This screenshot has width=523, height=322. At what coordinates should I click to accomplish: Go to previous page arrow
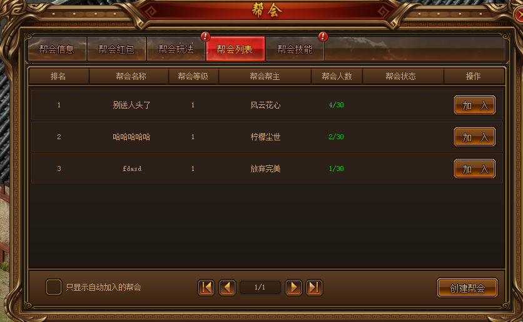228,288
